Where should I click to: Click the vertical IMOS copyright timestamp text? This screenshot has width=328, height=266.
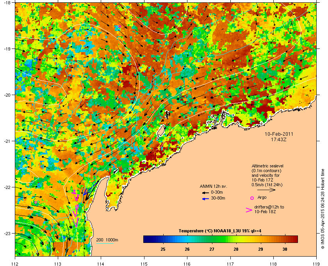coord(323,209)
